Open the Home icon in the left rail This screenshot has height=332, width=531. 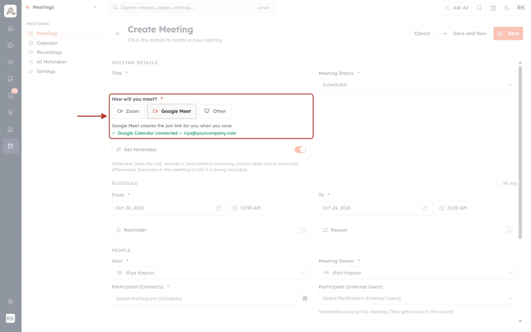pyautogui.click(x=10, y=28)
